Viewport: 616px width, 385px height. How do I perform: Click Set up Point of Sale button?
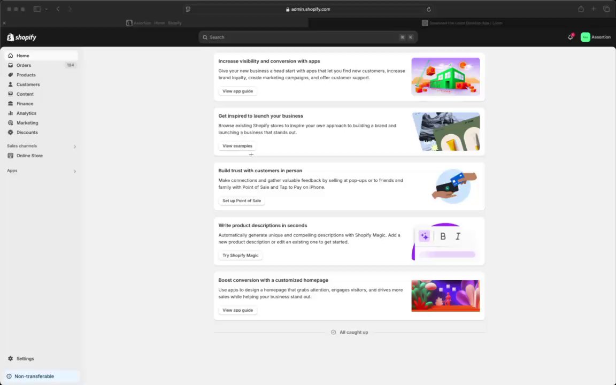(242, 201)
